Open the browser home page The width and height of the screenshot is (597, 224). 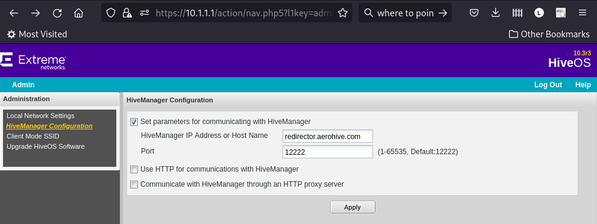tap(79, 13)
